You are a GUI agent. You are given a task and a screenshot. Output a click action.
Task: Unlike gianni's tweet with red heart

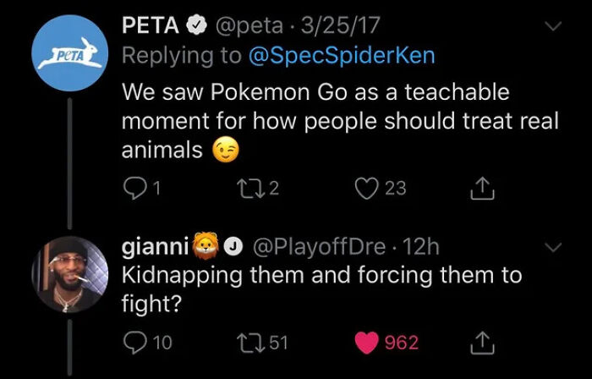[369, 342]
